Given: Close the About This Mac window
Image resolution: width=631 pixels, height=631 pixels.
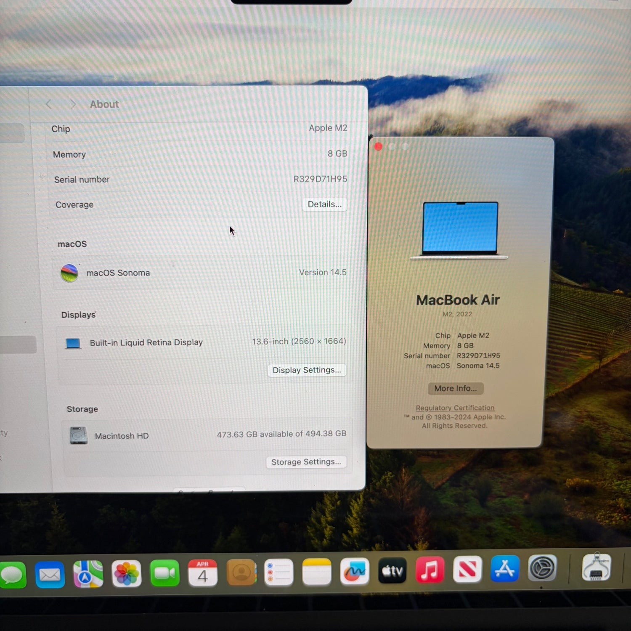Looking at the screenshot, I should [x=379, y=146].
